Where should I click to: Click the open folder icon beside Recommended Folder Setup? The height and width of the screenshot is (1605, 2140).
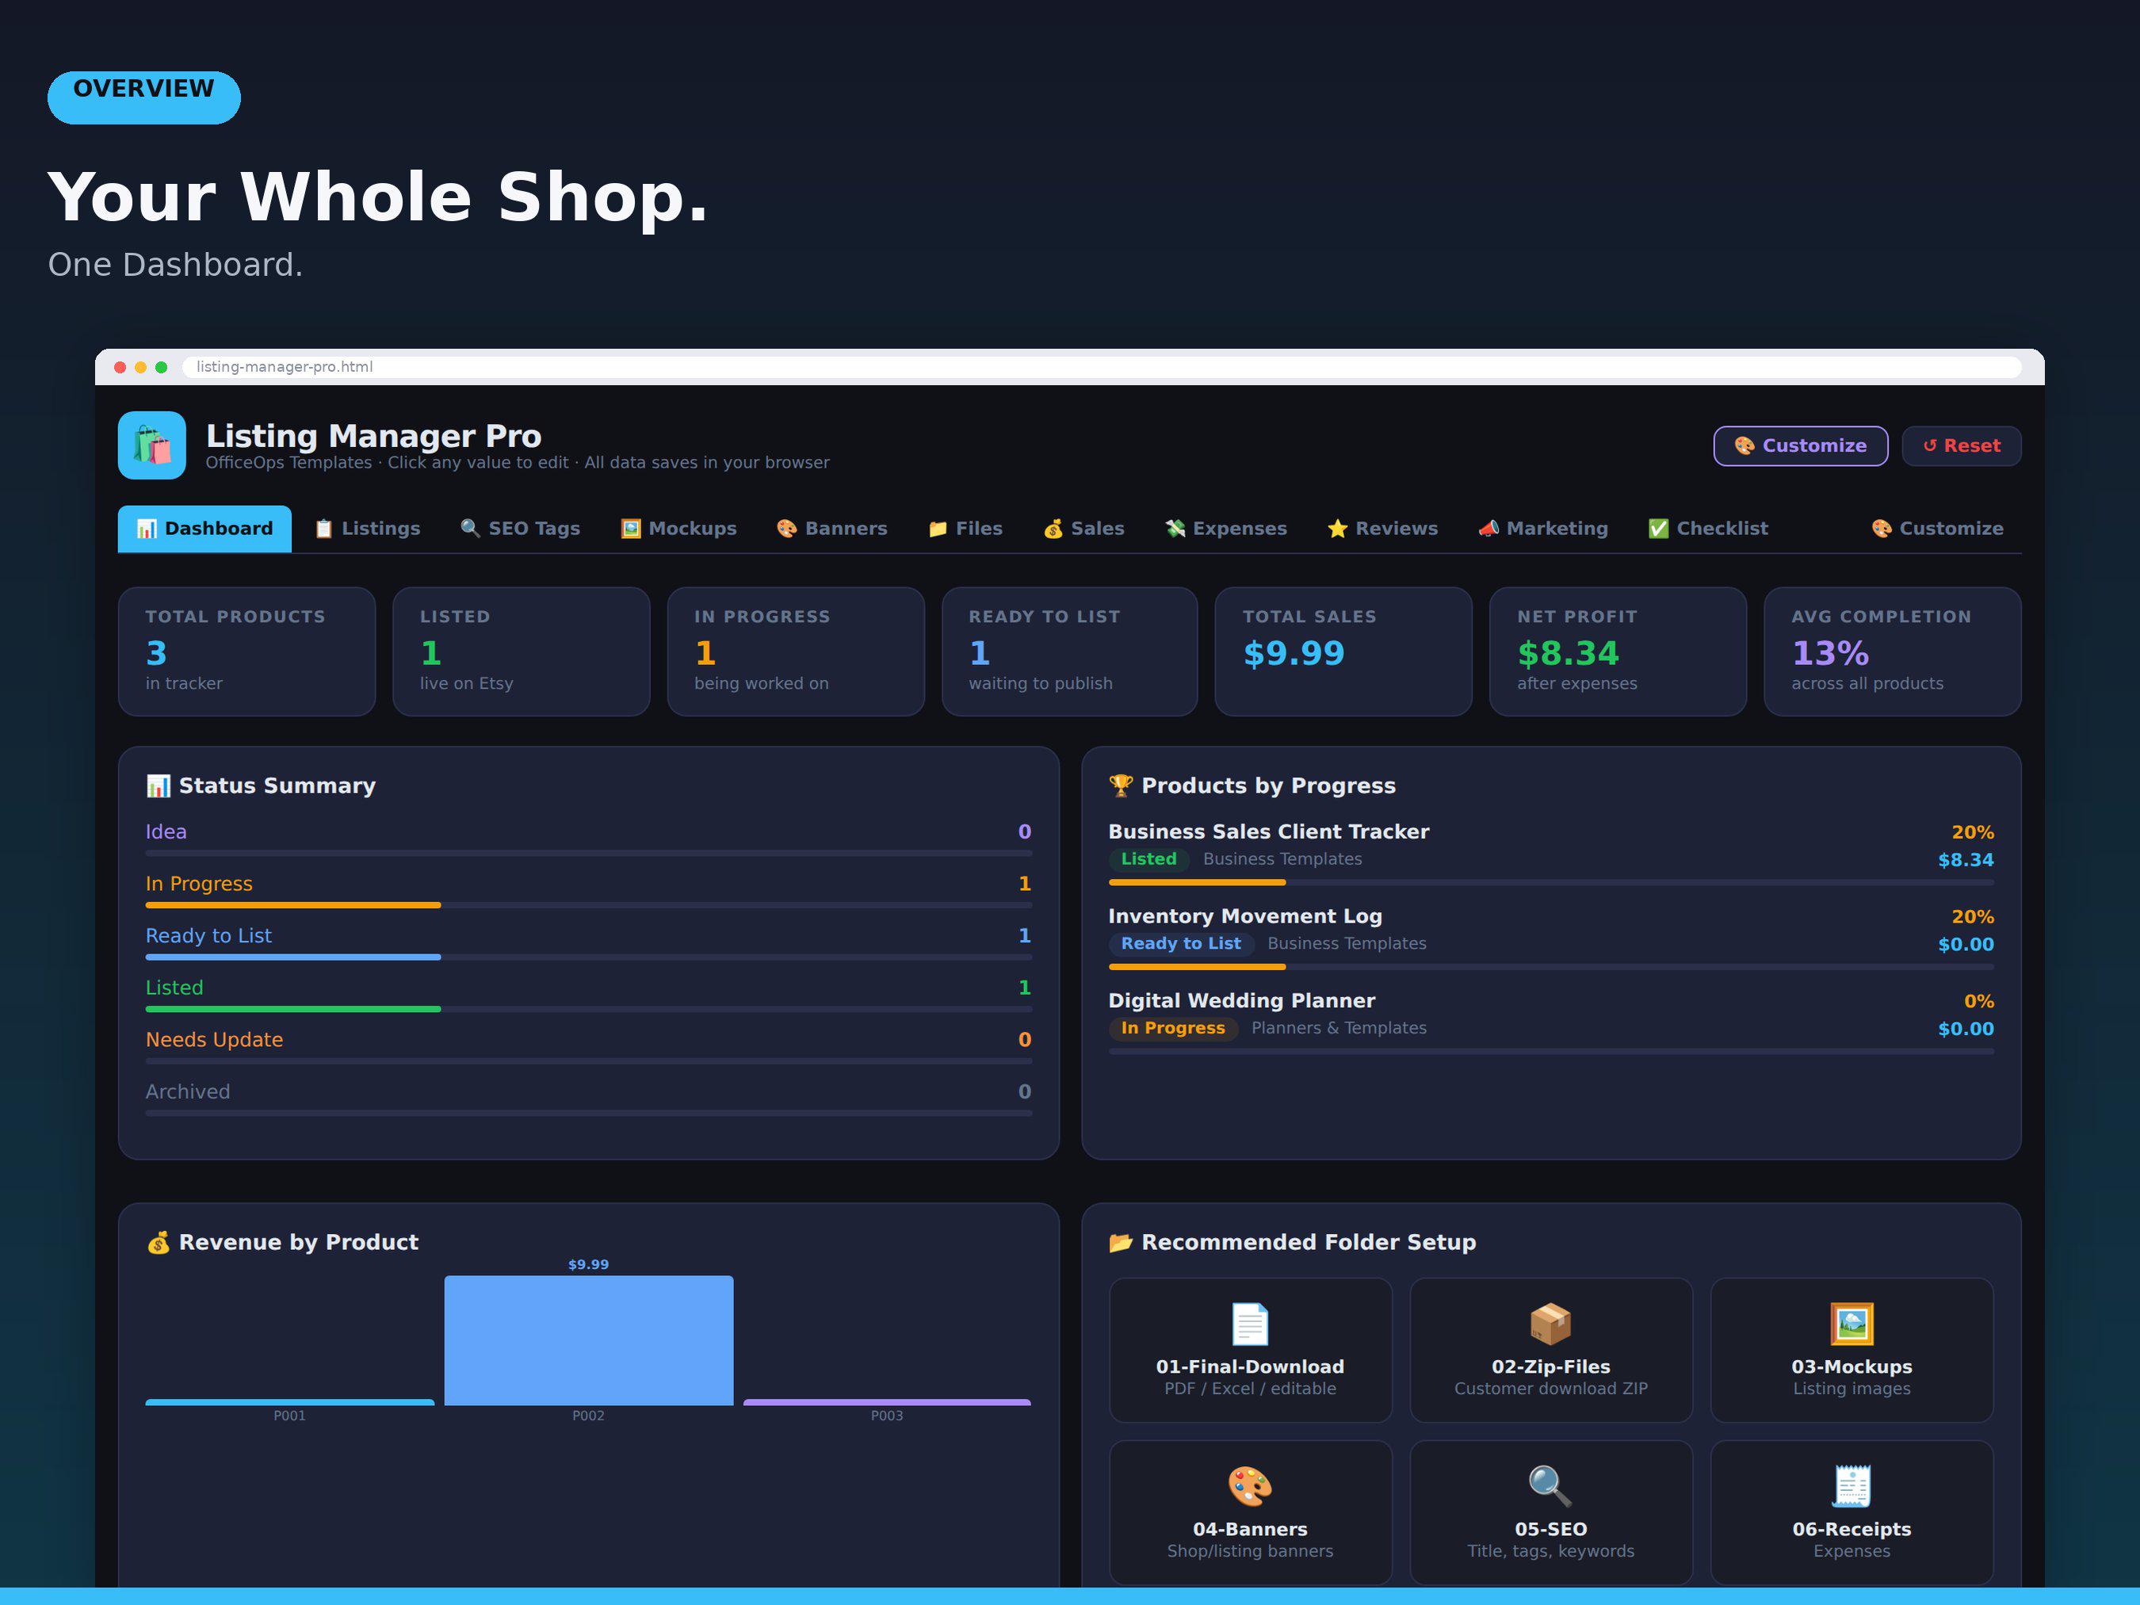[x=1120, y=1242]
